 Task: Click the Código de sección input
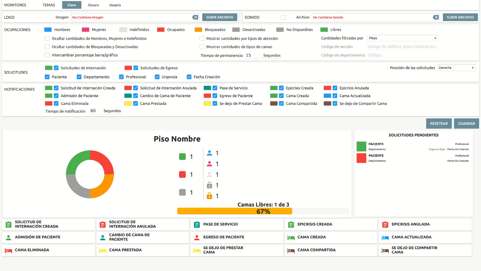(x=403, y=47)
